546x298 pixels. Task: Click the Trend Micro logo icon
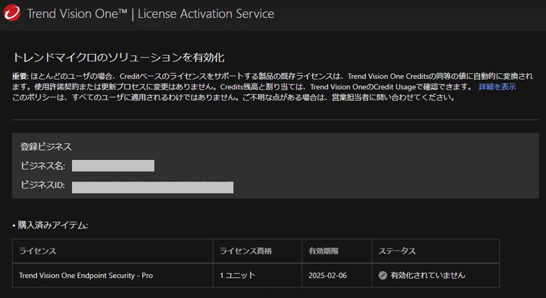pos(12,14)
